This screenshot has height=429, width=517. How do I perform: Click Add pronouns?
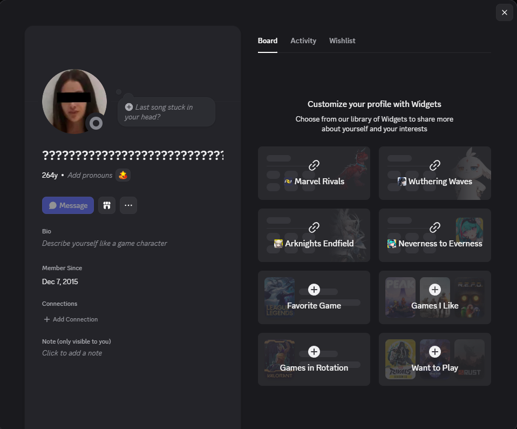[90, 175]
